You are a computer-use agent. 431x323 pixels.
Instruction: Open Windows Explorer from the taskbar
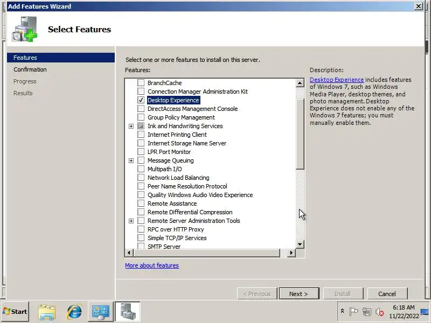pyautogui.click(x=47, y=312)
